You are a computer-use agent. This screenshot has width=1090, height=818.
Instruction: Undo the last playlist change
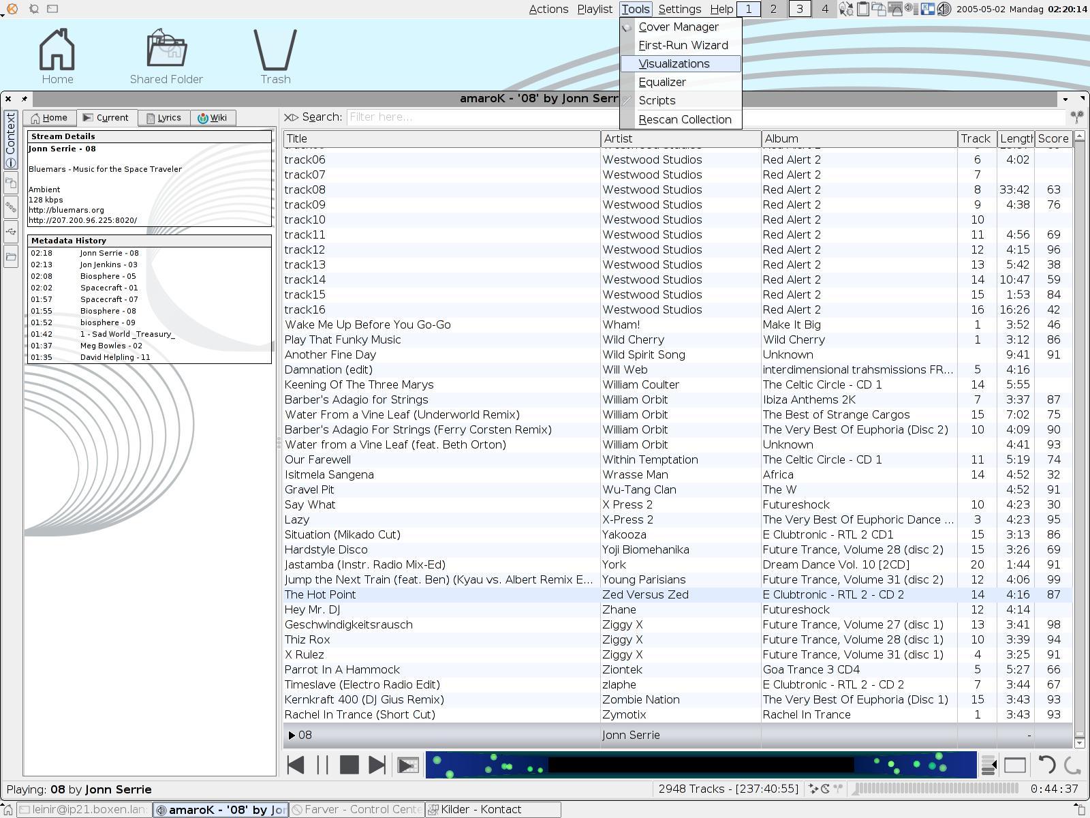click(1046, 766)
